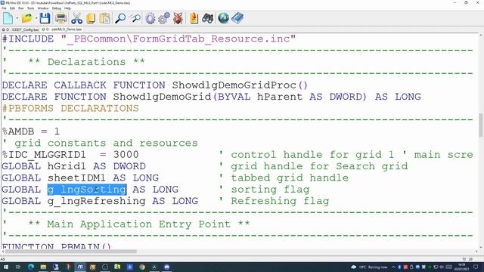Open the File menu
484x272 pixels.
click(x=4, y=8)
